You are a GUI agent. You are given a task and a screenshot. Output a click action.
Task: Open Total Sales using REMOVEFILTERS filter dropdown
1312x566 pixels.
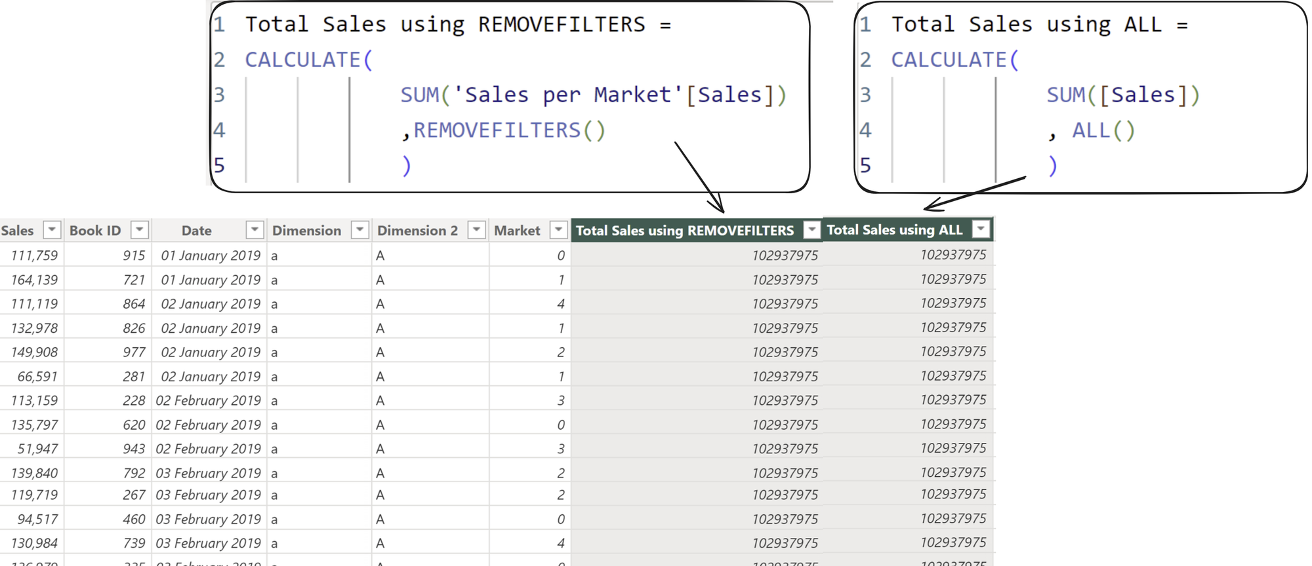[x=811, y=230]
